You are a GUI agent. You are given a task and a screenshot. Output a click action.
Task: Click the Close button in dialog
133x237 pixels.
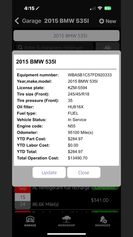pos(84,172)
